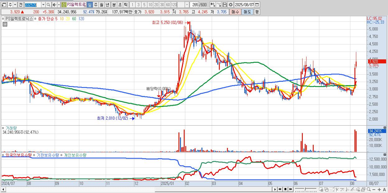Select the 3 interval button
The height and width of the screenshot is (193, 388).
tap(138, 5)
